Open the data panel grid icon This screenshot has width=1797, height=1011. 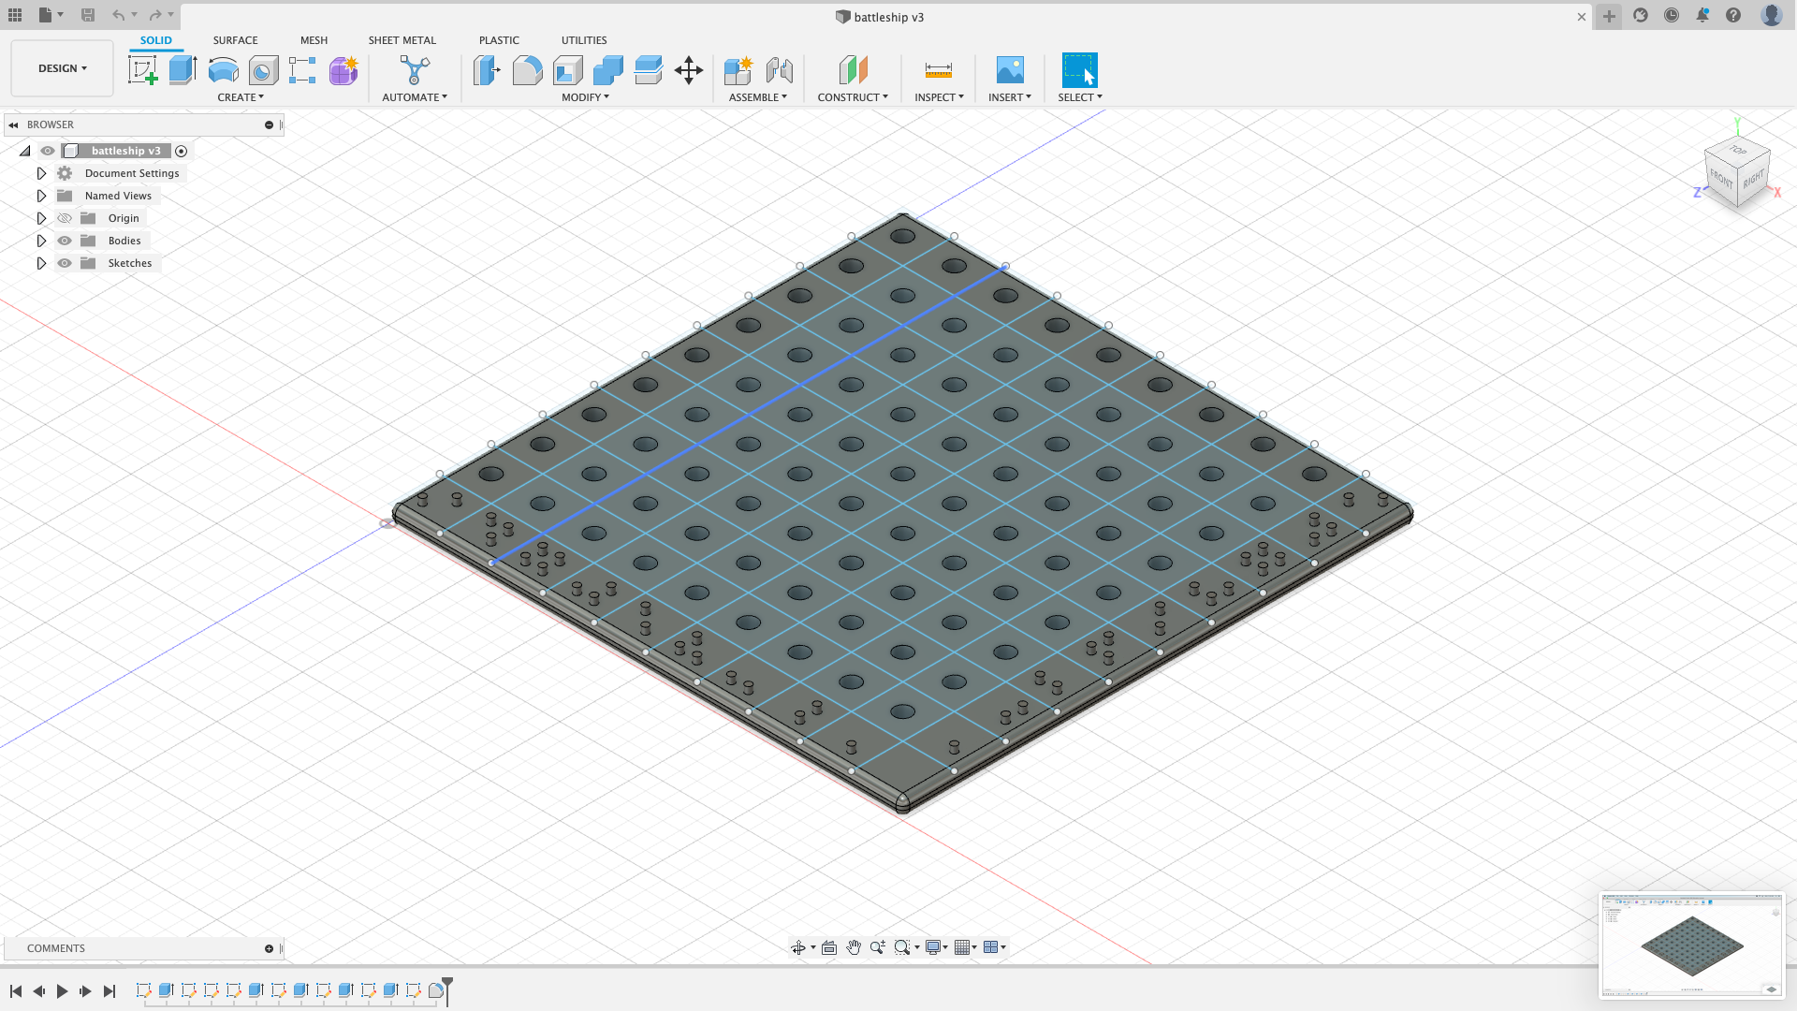pyautogui.click(x=15, y=15)
